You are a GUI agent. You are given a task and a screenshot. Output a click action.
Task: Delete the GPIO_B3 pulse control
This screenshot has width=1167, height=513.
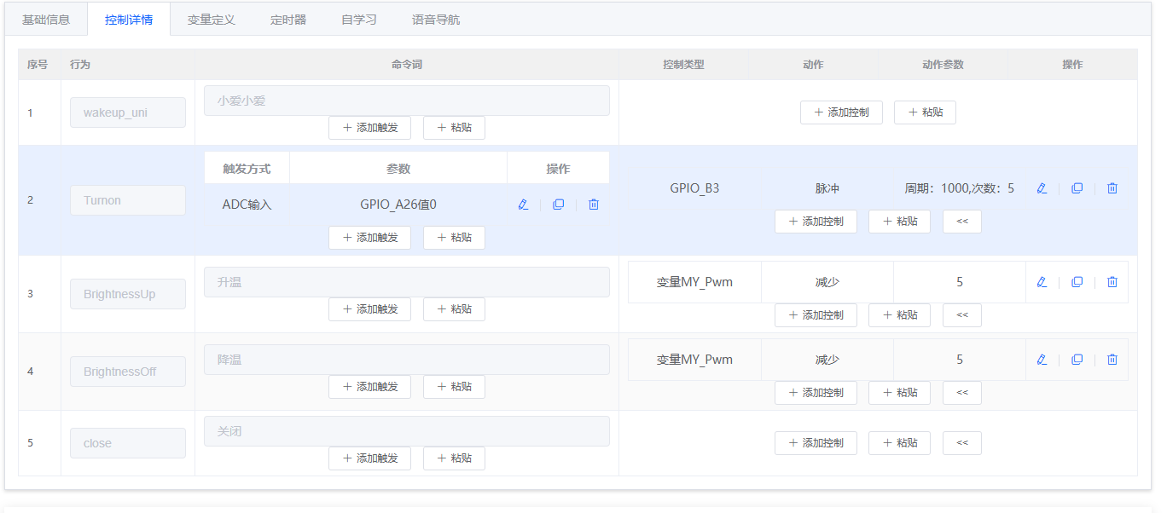(x=1112, y=188)
